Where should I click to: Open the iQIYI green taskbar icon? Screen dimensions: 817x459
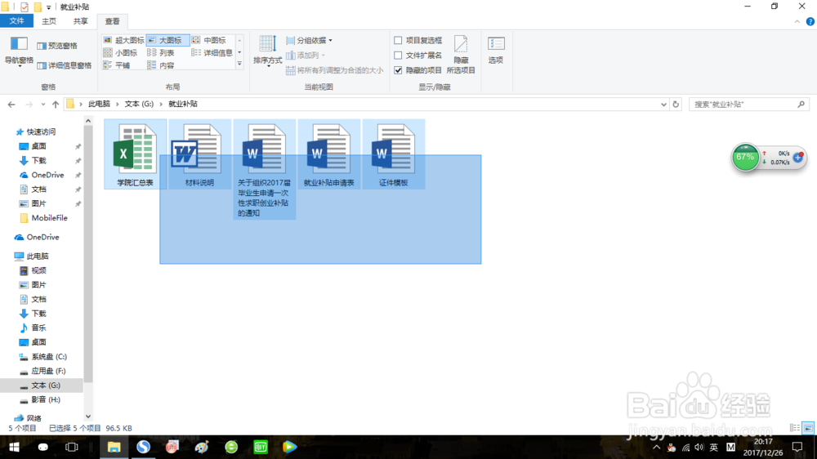(x=261, y=447)
